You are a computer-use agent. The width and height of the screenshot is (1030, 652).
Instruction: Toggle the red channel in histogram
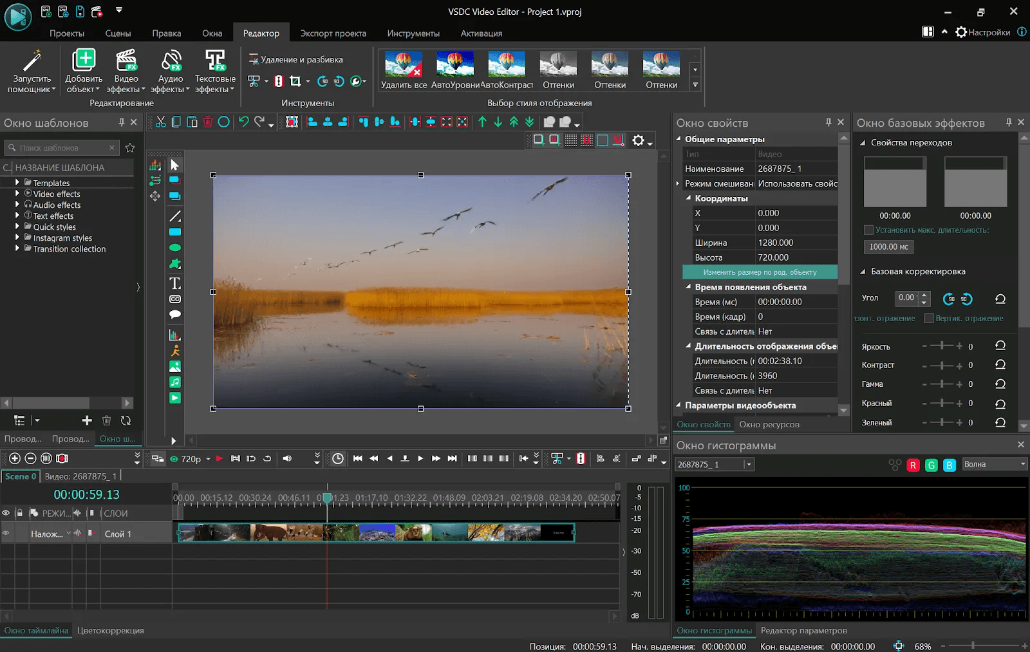(913, 465)
